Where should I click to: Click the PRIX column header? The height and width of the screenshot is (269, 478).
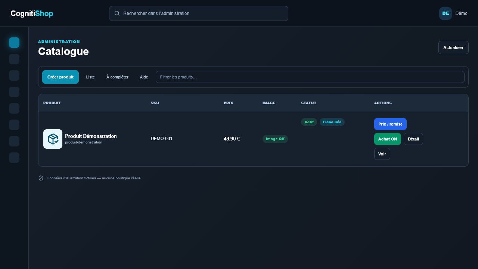[x=228, y=103]
